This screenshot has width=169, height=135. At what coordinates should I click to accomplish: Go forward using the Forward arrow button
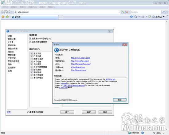click(8, 12)
